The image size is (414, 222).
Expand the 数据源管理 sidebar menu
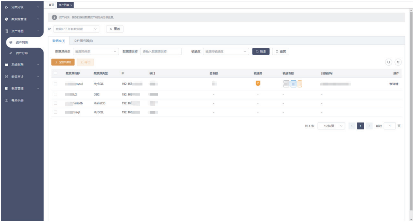point(22,19)
